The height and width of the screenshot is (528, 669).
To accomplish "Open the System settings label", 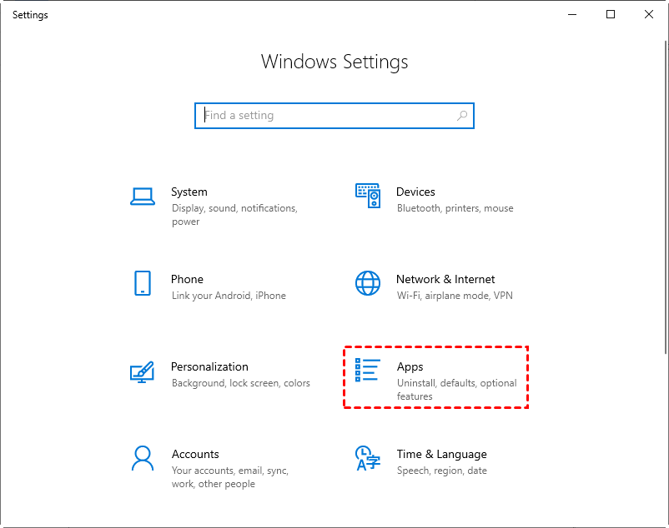I will point(189,192).
